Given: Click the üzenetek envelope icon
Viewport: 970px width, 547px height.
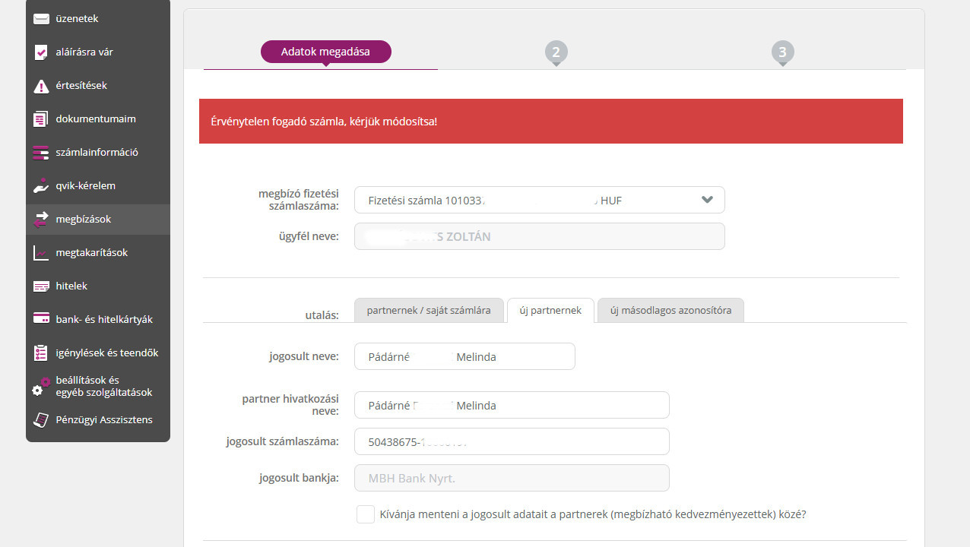Looking at the screenshot, I should (41, 19).
